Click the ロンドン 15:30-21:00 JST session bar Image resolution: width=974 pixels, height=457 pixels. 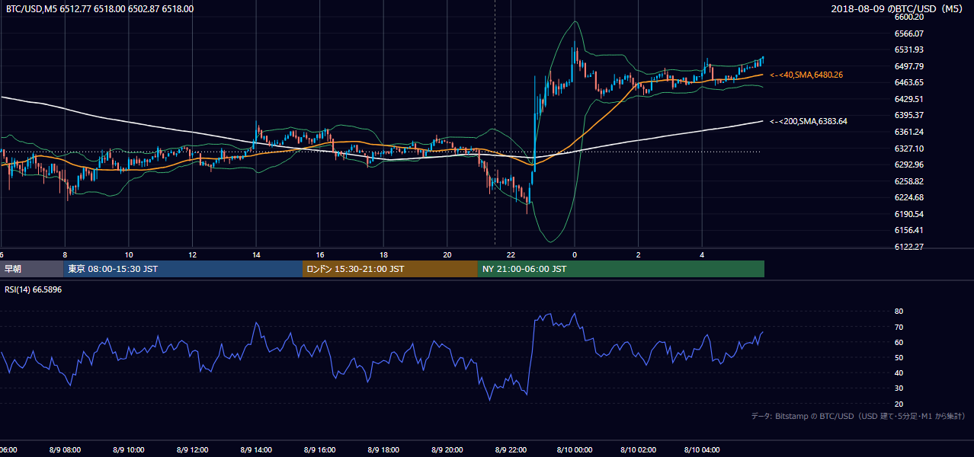390,269
